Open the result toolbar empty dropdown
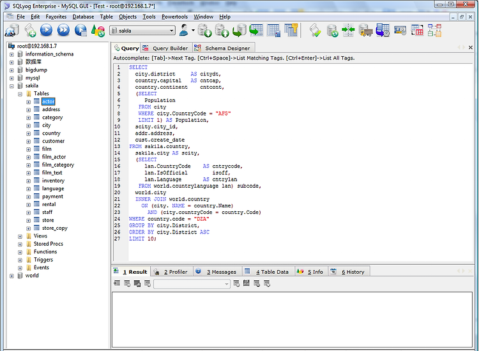The width and height of the screenshot is (479, 351). [192, 284]
